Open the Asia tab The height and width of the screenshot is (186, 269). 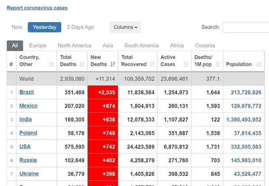(108, 45)
